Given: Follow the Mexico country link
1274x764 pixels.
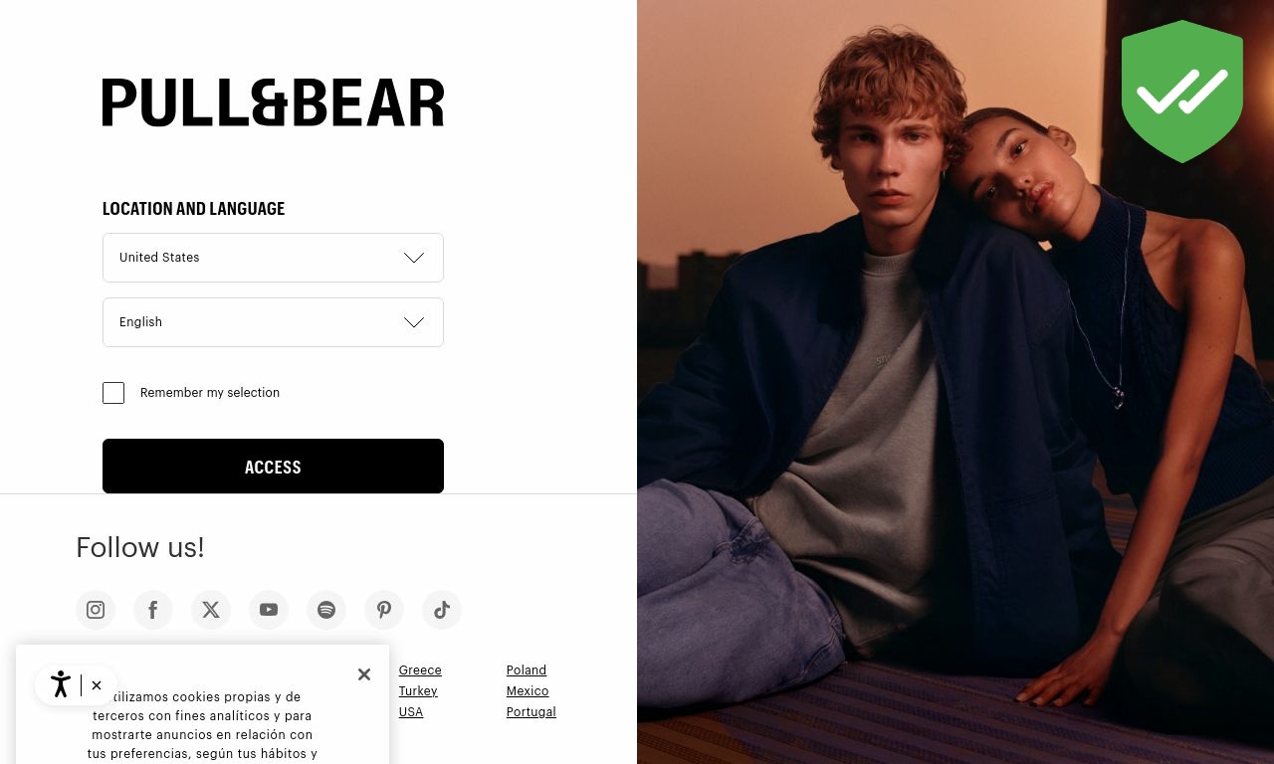Looking at the screenshot, I should 528,691.
